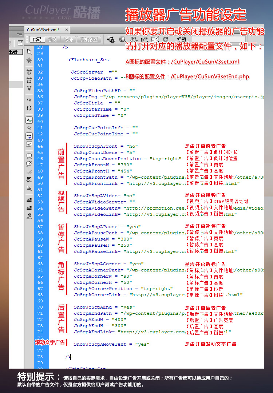Click JcScpAFrontW = "730" line
Screen dimensions: 273x393
(x=103, y=165)
